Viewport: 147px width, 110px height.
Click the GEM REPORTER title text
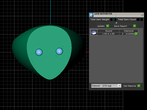103,14
